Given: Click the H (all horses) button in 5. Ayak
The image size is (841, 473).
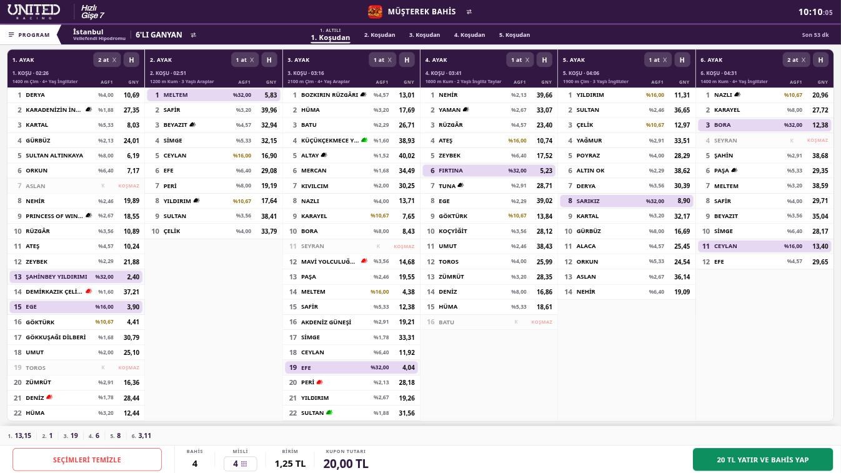Looking at the screenshot, I should tap(682, 60).
